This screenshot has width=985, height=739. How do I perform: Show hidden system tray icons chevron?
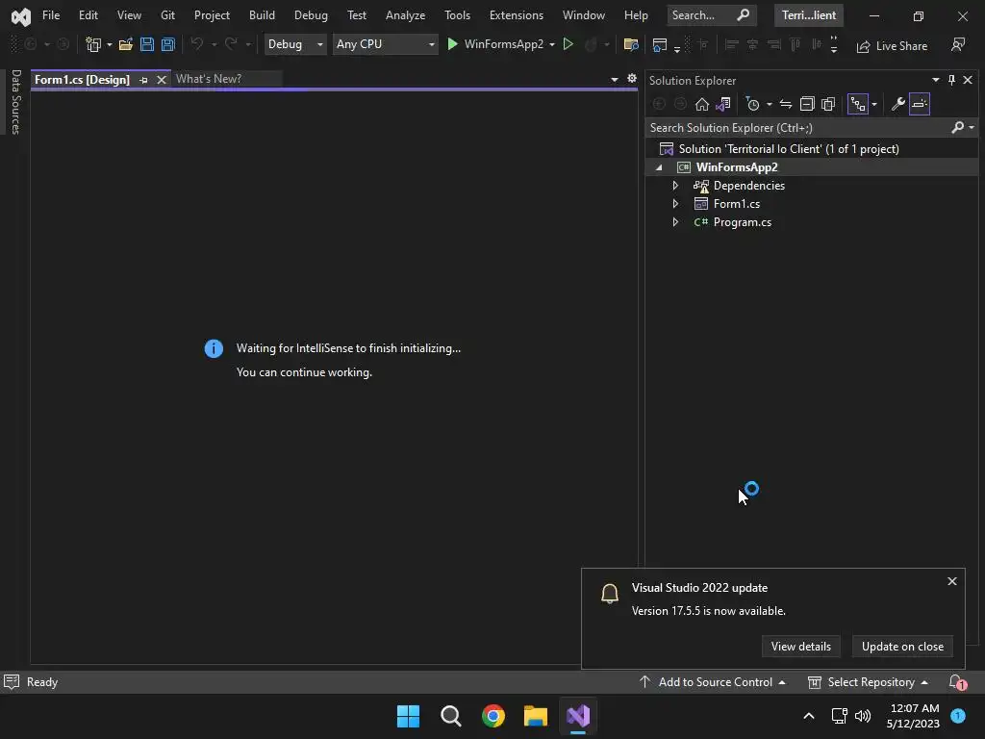[808, 716]
